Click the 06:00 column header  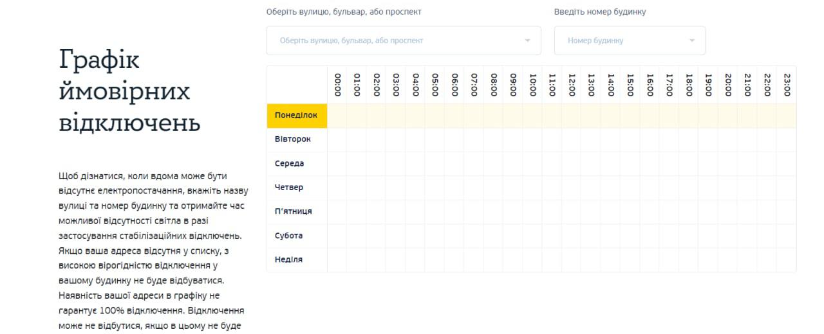tap(454, 85)
